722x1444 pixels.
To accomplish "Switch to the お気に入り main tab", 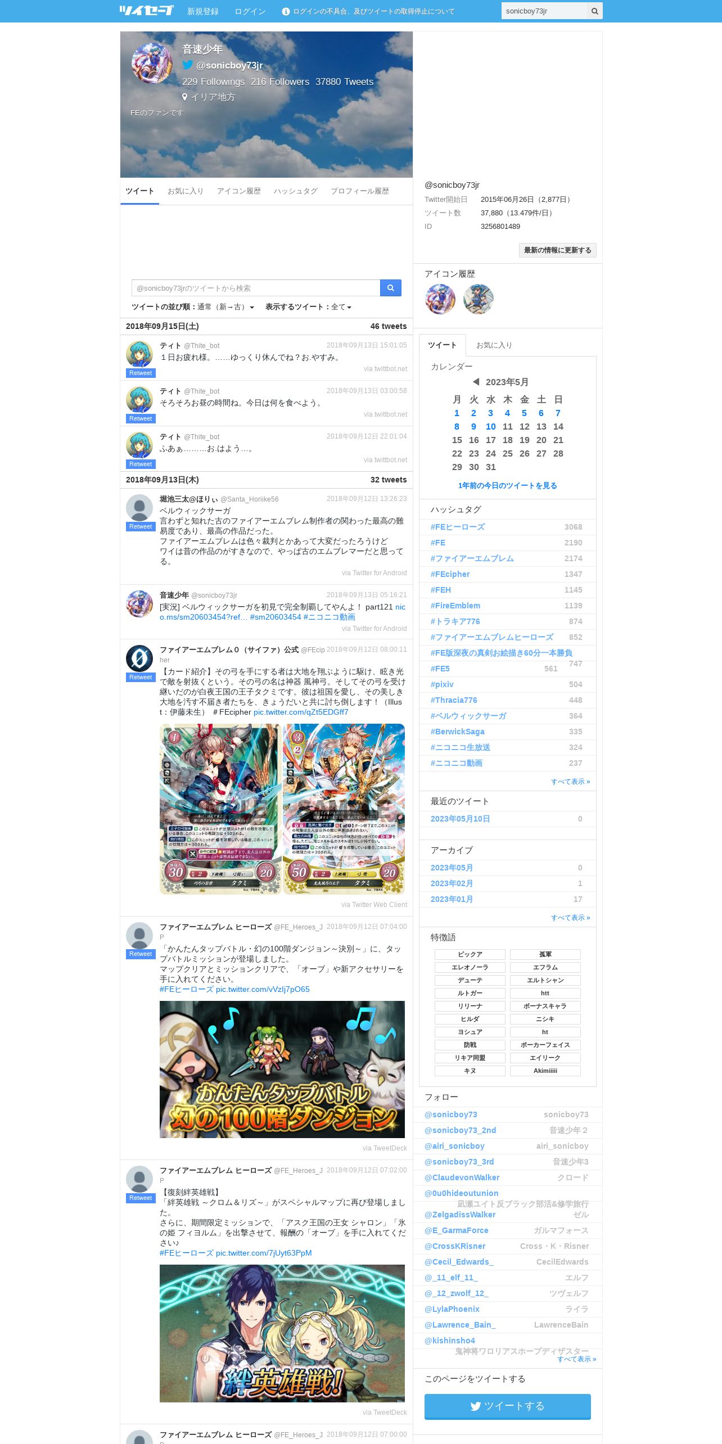I will click(186, 191).
